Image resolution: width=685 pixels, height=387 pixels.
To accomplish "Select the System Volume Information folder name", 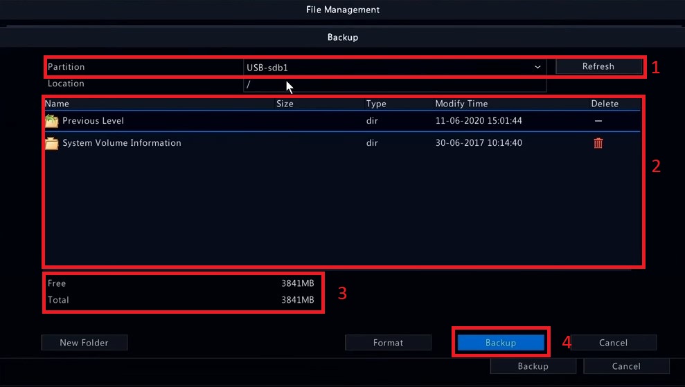I will (122, 143).
